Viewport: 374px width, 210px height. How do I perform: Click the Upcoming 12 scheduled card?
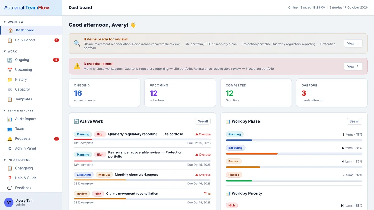180,93
